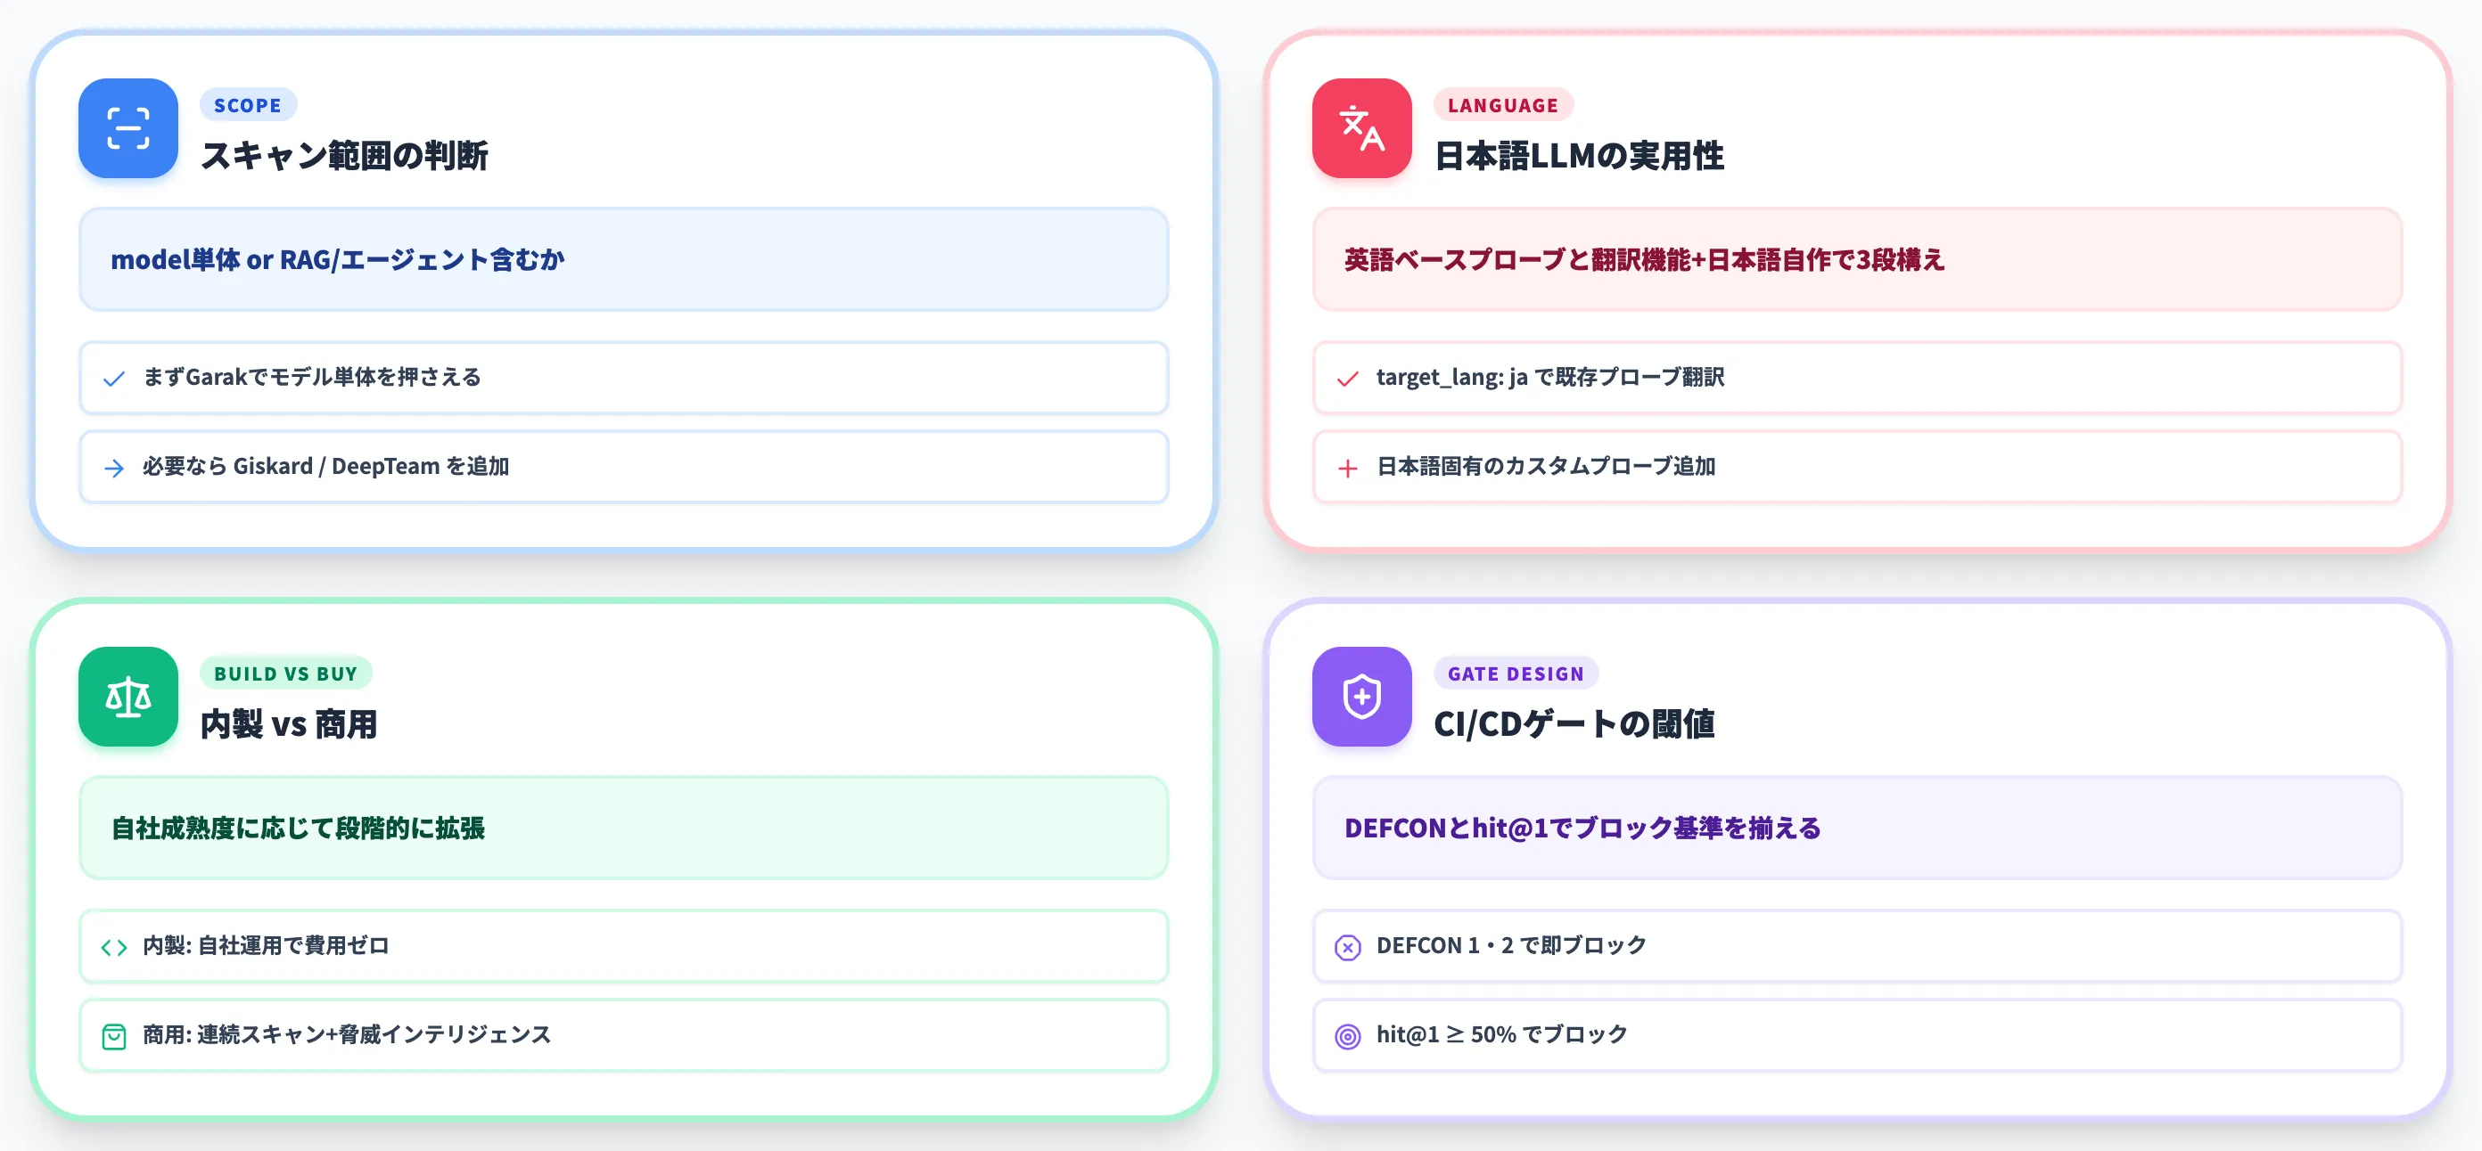Select the LANGUAGE tag badge
The width and height of the screenshot is (2482, 1151).
pos(1502,105)
